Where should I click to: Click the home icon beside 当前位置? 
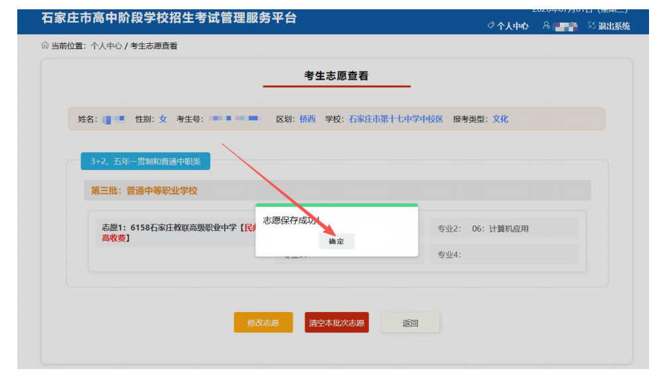point(45,45)
